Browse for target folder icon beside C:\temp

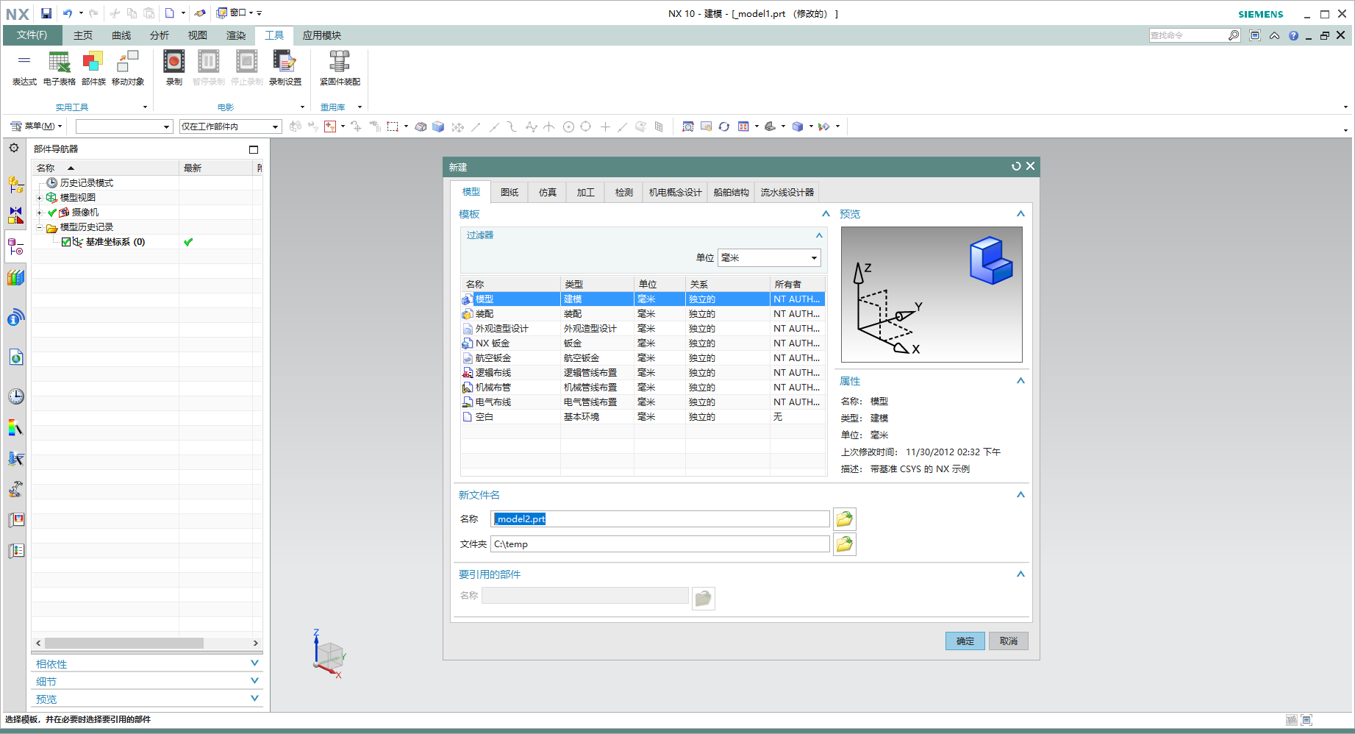pyautogui.click(x=844, y=544)
